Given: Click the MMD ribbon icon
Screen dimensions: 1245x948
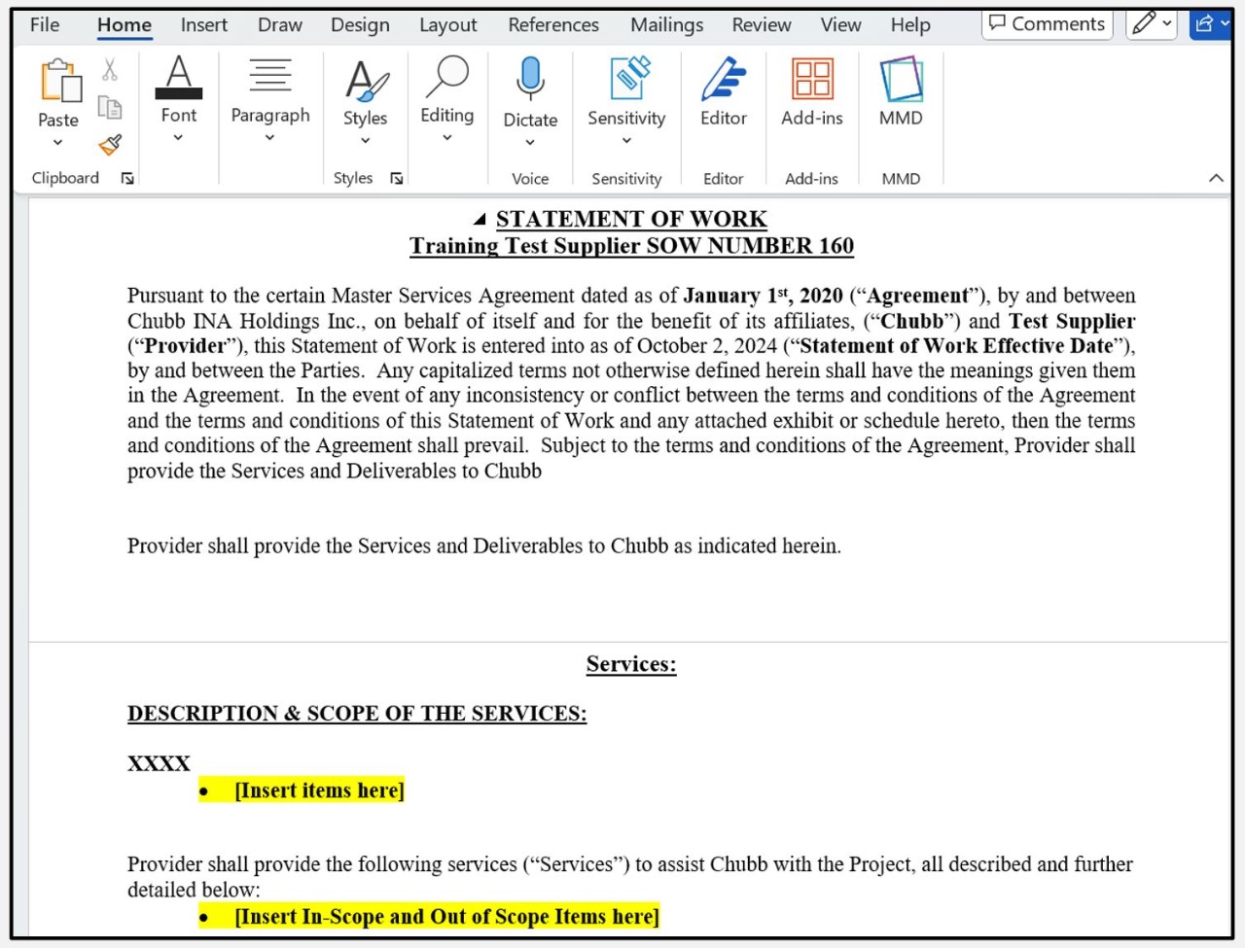Looking at the screenshot, I should click(x=901, y=79).
